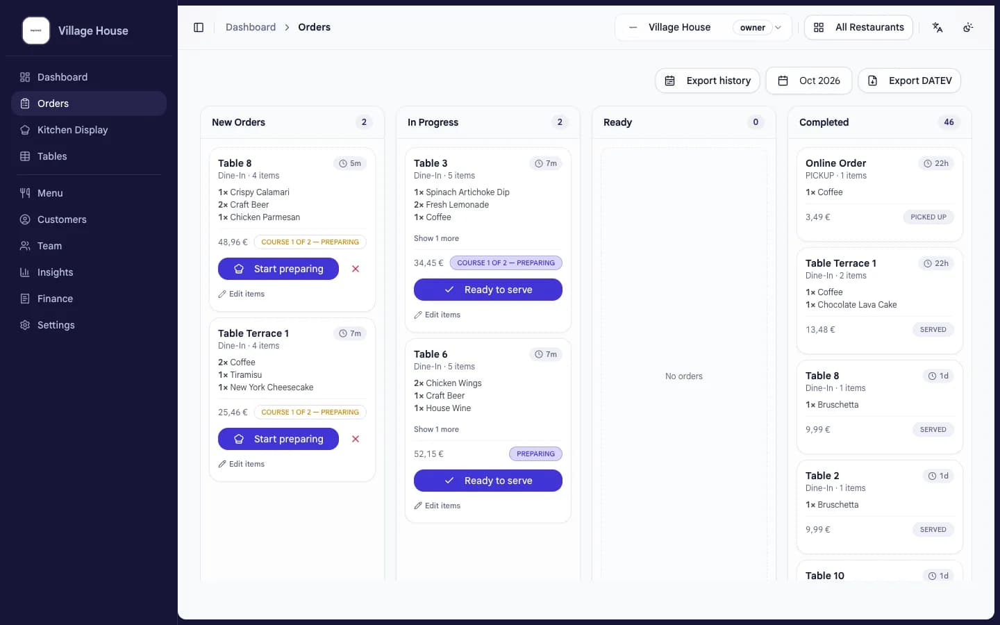Cancel the Table Terrace 1 new order
Image resolution: width=1000 pixels, height=625 pixels.
point(356,439)
